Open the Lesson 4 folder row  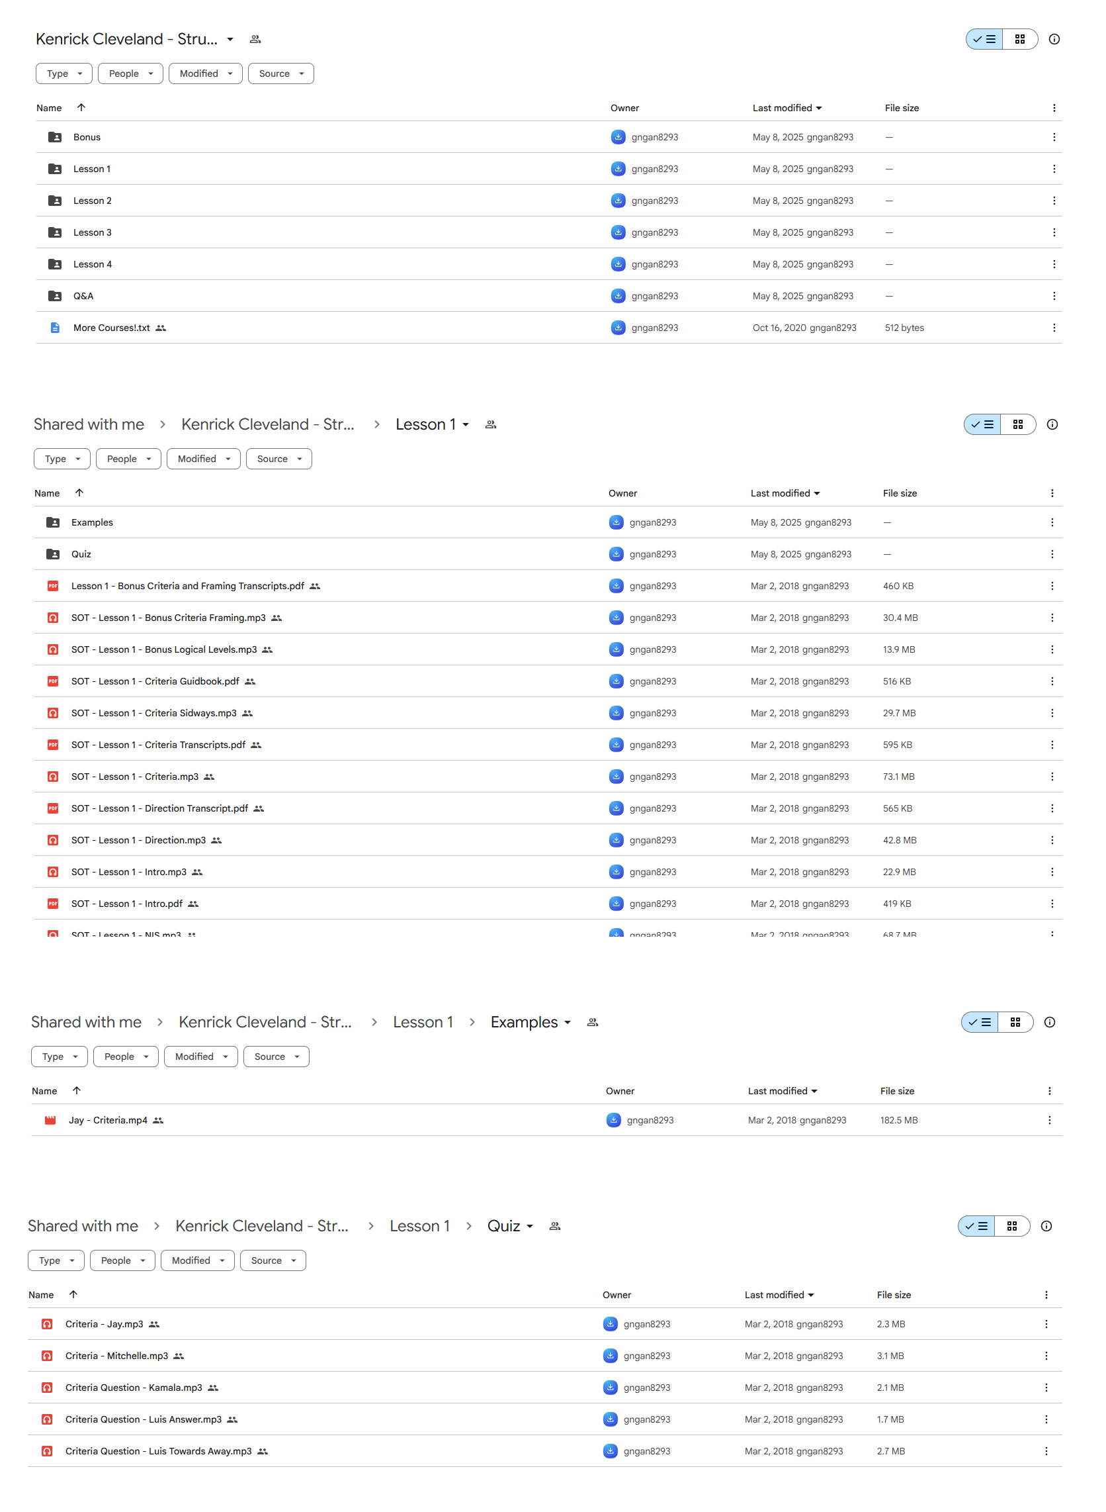(x=548, y=264)
